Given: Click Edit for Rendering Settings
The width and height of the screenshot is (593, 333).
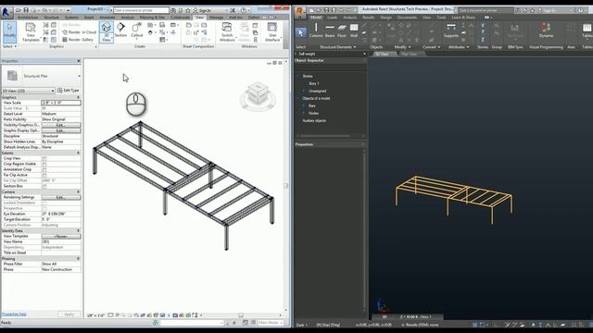Looking at the screenshot, I should point(61,197).
